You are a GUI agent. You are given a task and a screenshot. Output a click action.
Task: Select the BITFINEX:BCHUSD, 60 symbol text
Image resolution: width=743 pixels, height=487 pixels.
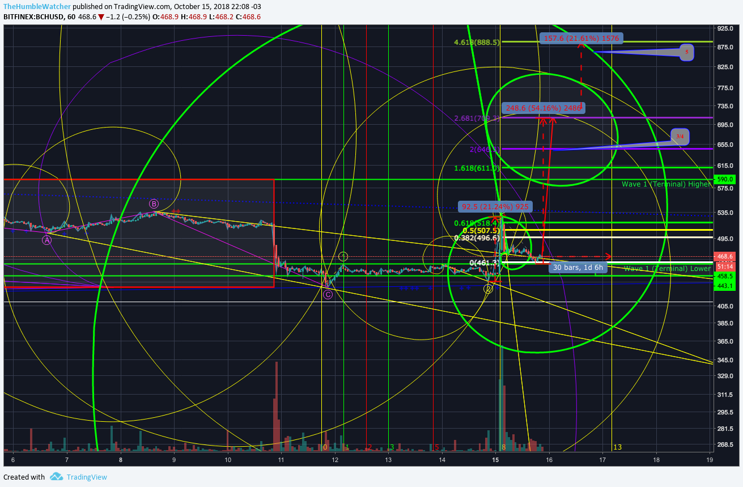(x=41, y=17)
